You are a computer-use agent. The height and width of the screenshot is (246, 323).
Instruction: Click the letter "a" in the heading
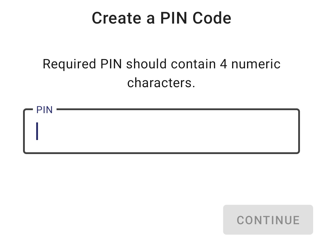(151, 19)
